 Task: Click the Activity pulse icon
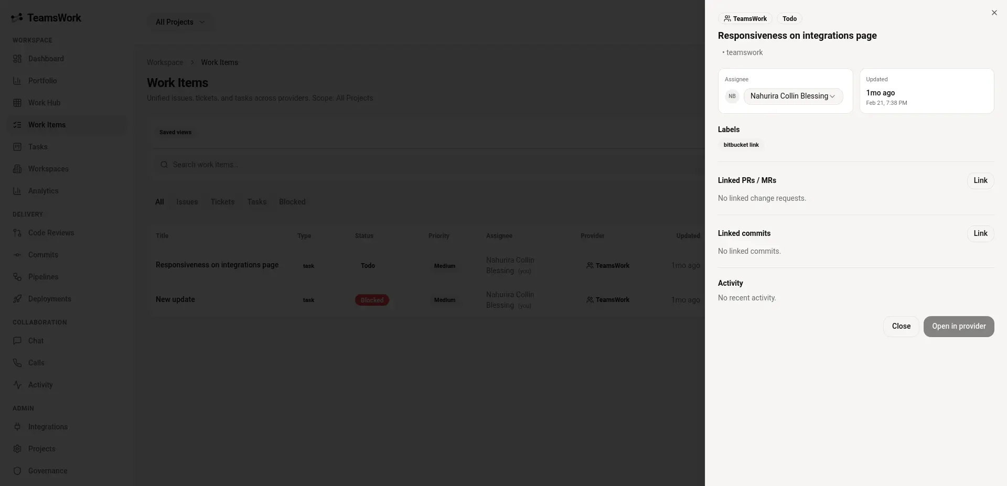point(17,385)
